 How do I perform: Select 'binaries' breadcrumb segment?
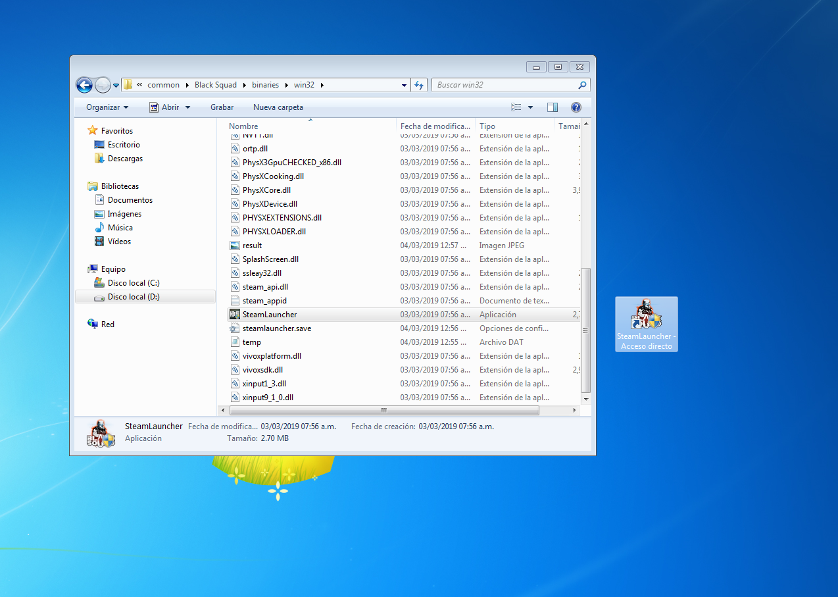click(x=265, y=85)
